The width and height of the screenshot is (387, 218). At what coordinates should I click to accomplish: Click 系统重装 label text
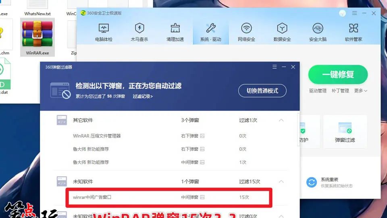point(329,179)
